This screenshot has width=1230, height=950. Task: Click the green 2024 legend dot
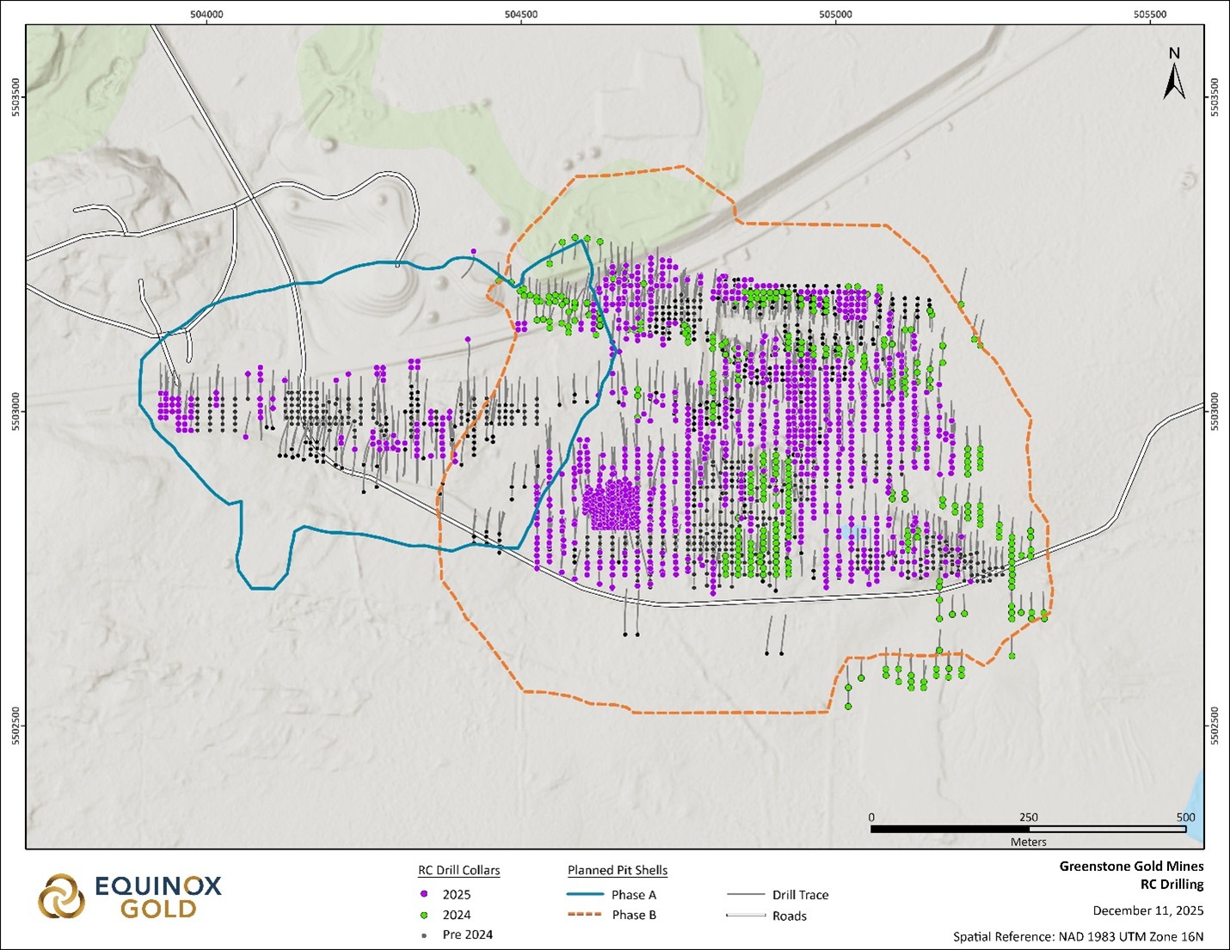(424, 915)
